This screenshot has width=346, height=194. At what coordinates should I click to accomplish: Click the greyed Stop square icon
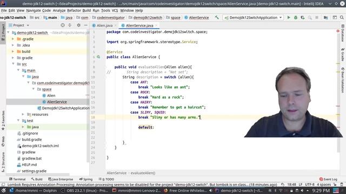317,17
